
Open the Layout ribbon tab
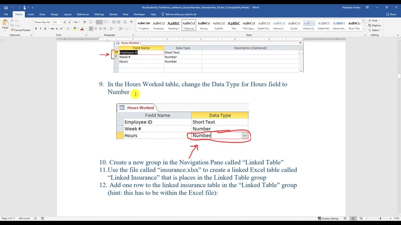point(68,14)
